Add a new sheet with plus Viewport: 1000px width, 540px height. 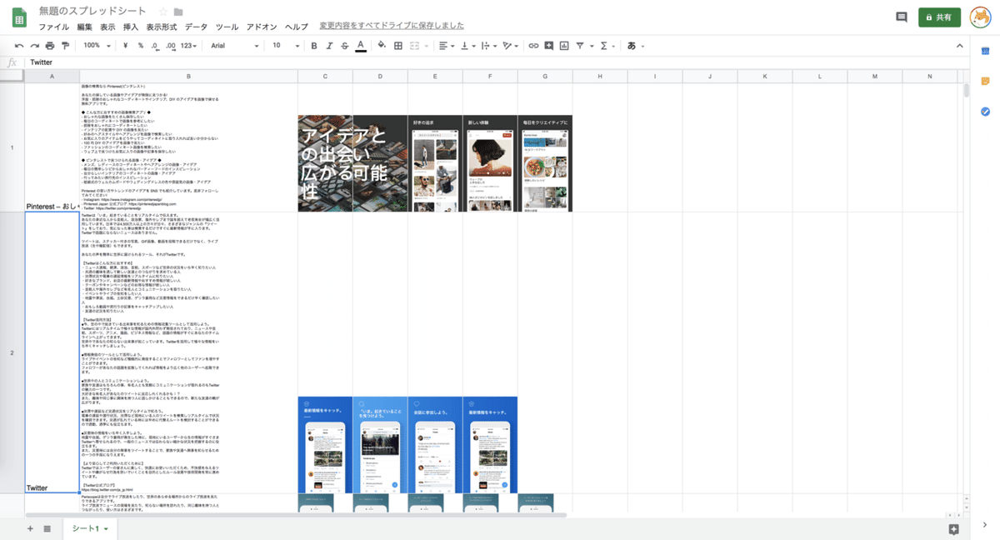coord(30,528)
